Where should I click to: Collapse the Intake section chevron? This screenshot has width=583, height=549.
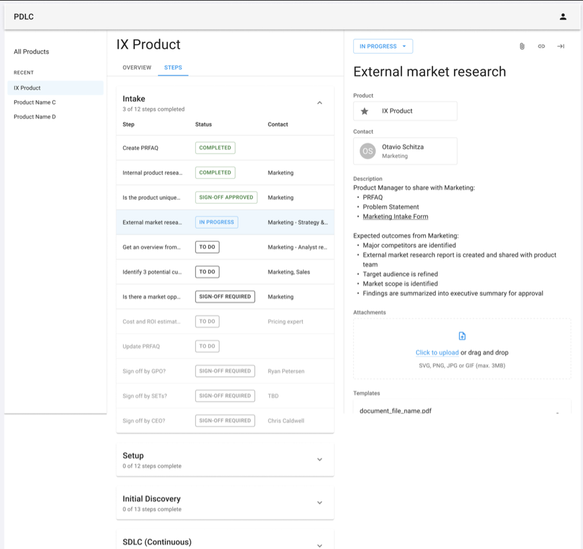320,103
